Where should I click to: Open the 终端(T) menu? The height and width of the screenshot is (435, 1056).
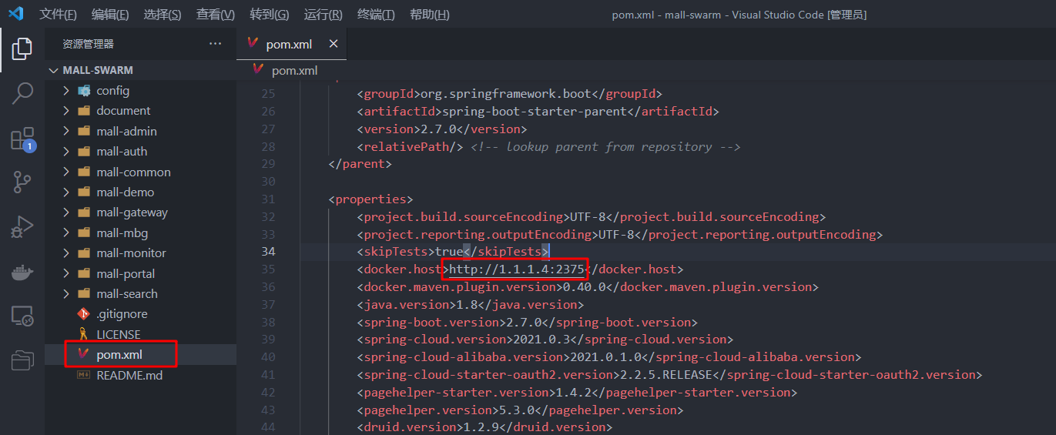[376, 15]
